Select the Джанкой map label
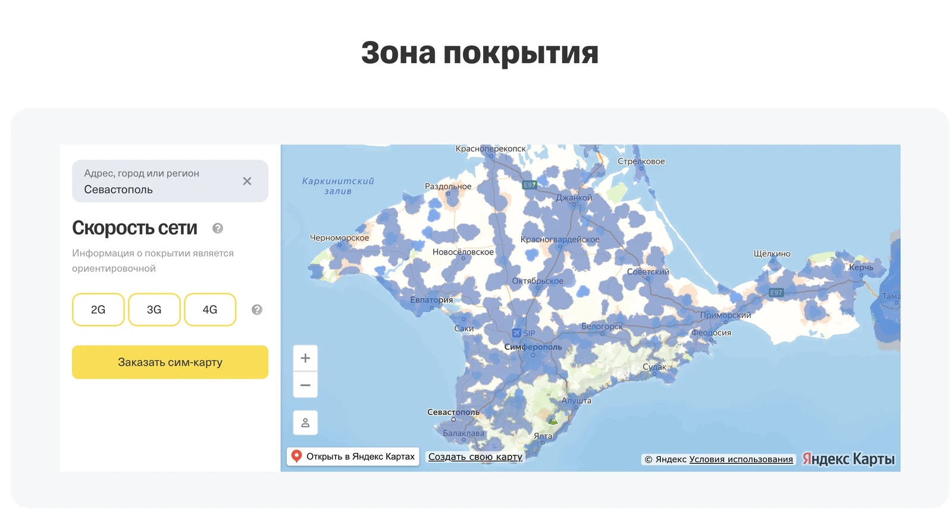This screenshot has width=952, height=509. click(x=574, y=197)
